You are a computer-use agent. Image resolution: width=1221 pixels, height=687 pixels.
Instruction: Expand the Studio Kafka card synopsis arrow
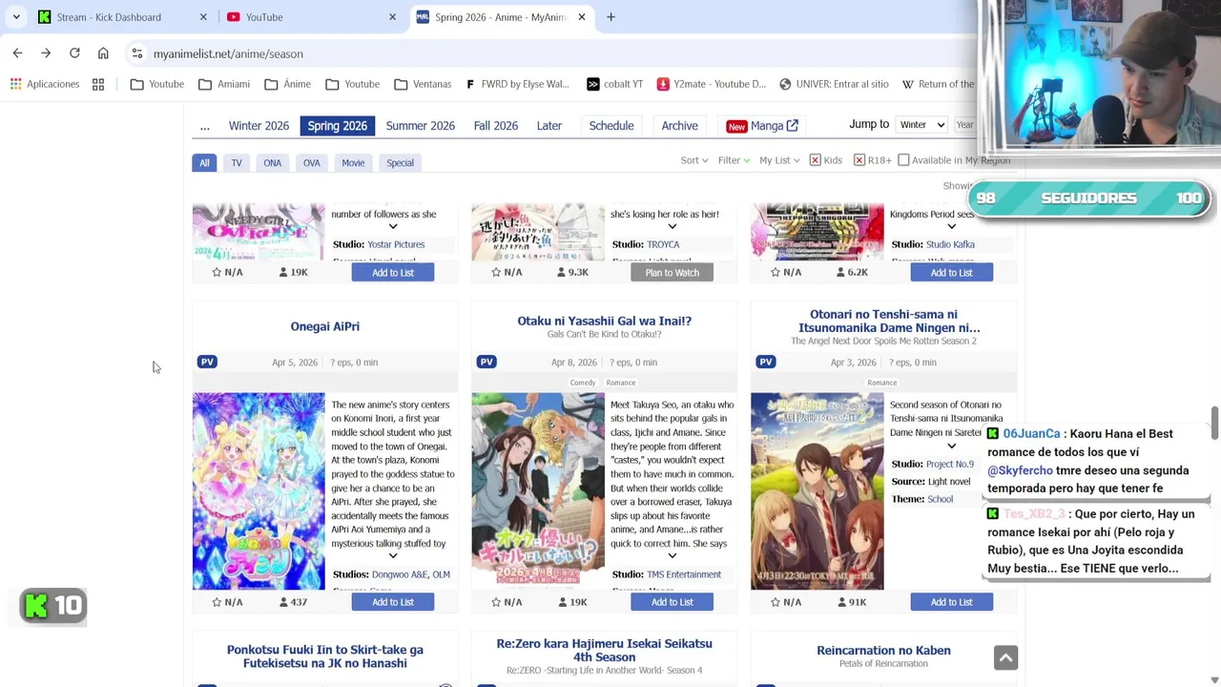[x=951, y=226]
